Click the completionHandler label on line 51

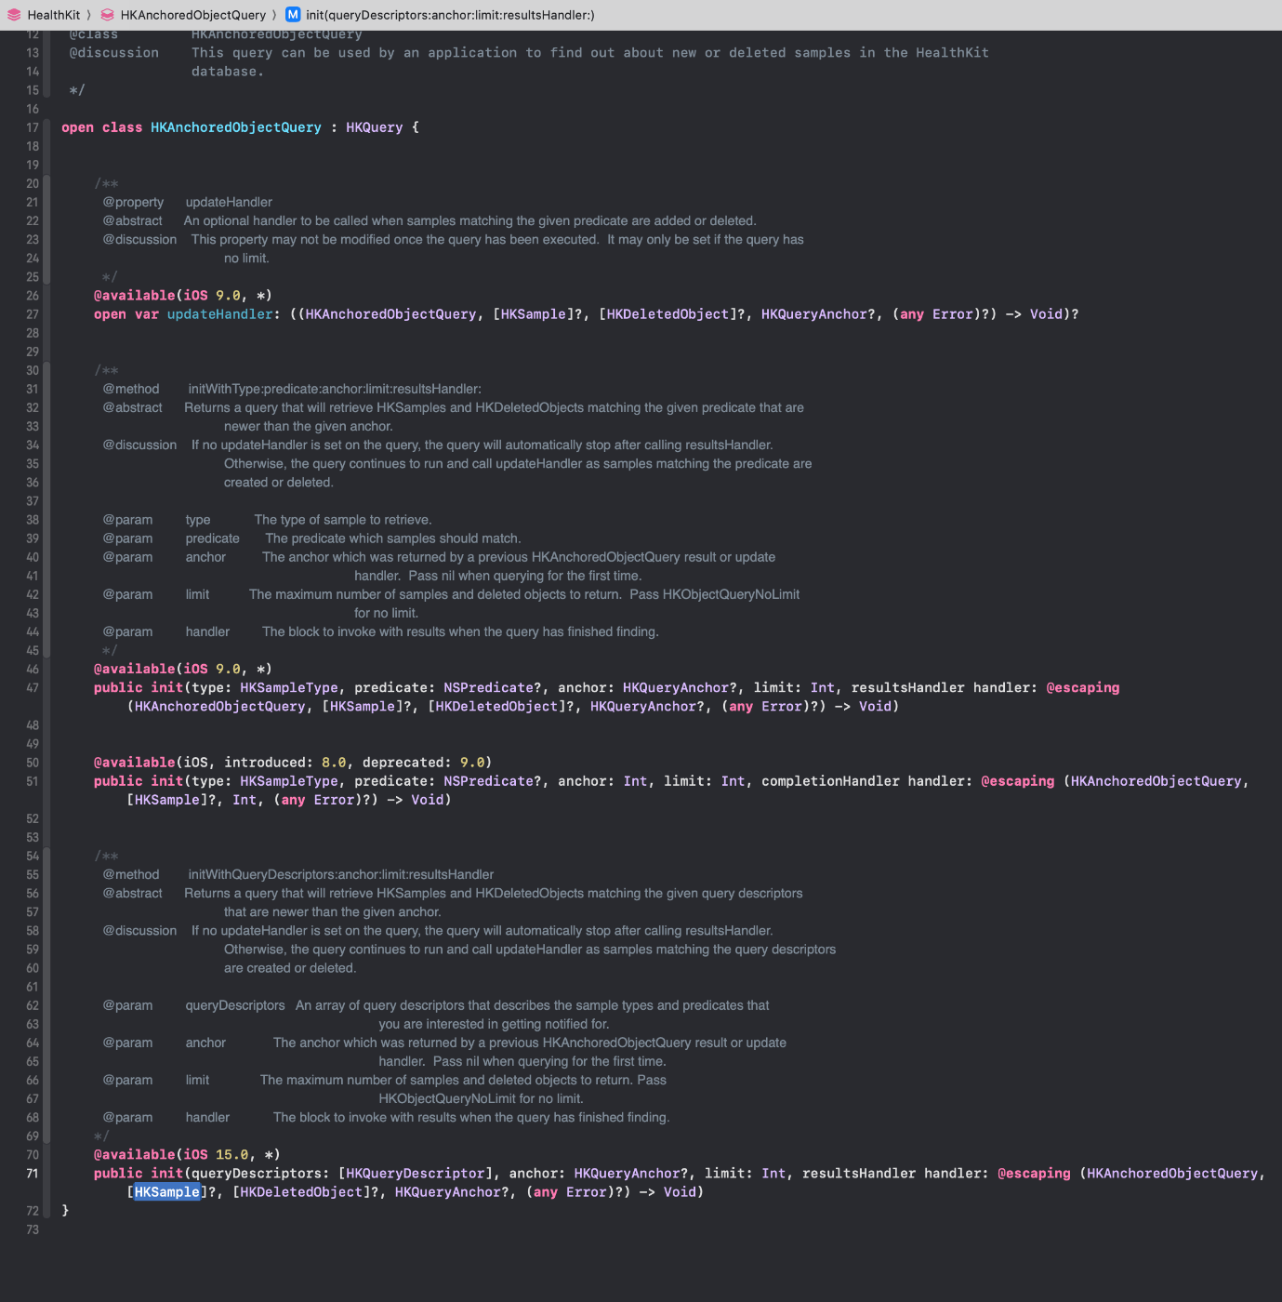pos(830,781)
